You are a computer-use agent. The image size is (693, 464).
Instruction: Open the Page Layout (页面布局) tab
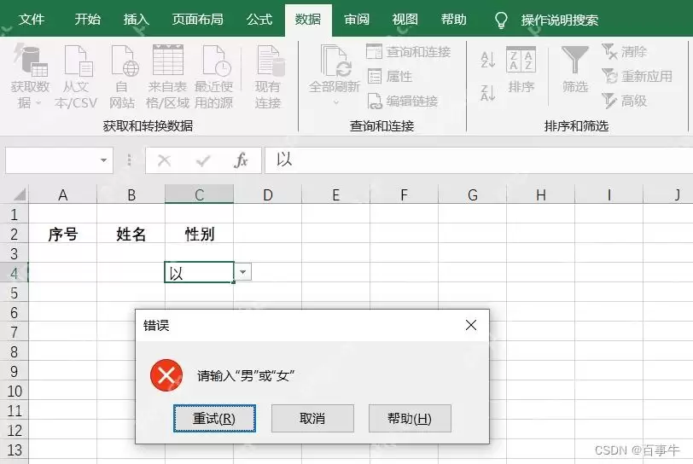(x=197, y=19)
